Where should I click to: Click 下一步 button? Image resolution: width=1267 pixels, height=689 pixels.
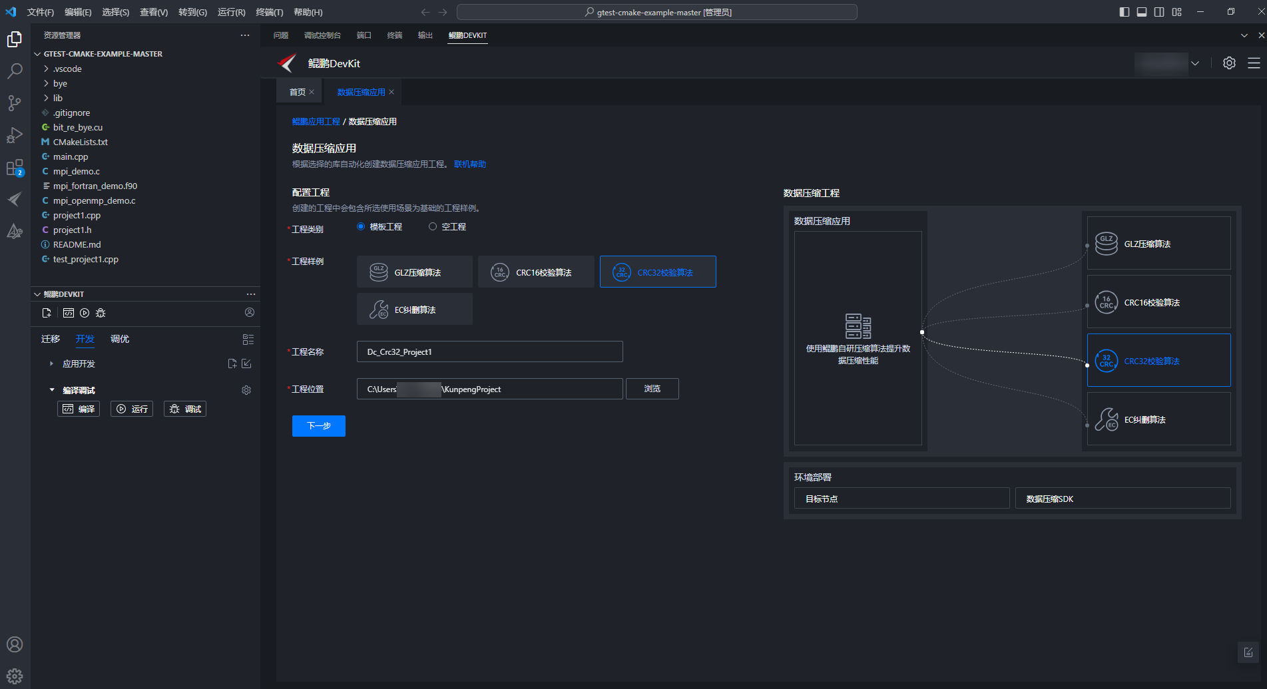pos(319,426)
